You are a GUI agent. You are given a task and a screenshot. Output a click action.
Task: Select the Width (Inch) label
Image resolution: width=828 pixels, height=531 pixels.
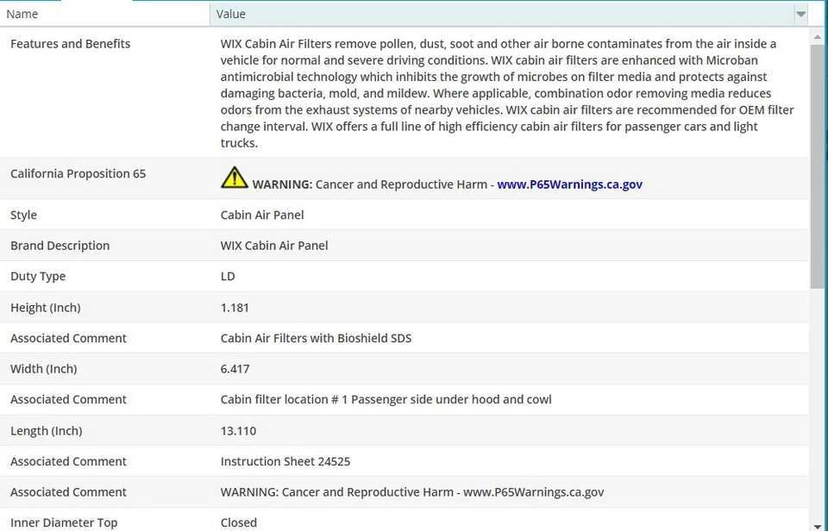[x=44, y=368]
